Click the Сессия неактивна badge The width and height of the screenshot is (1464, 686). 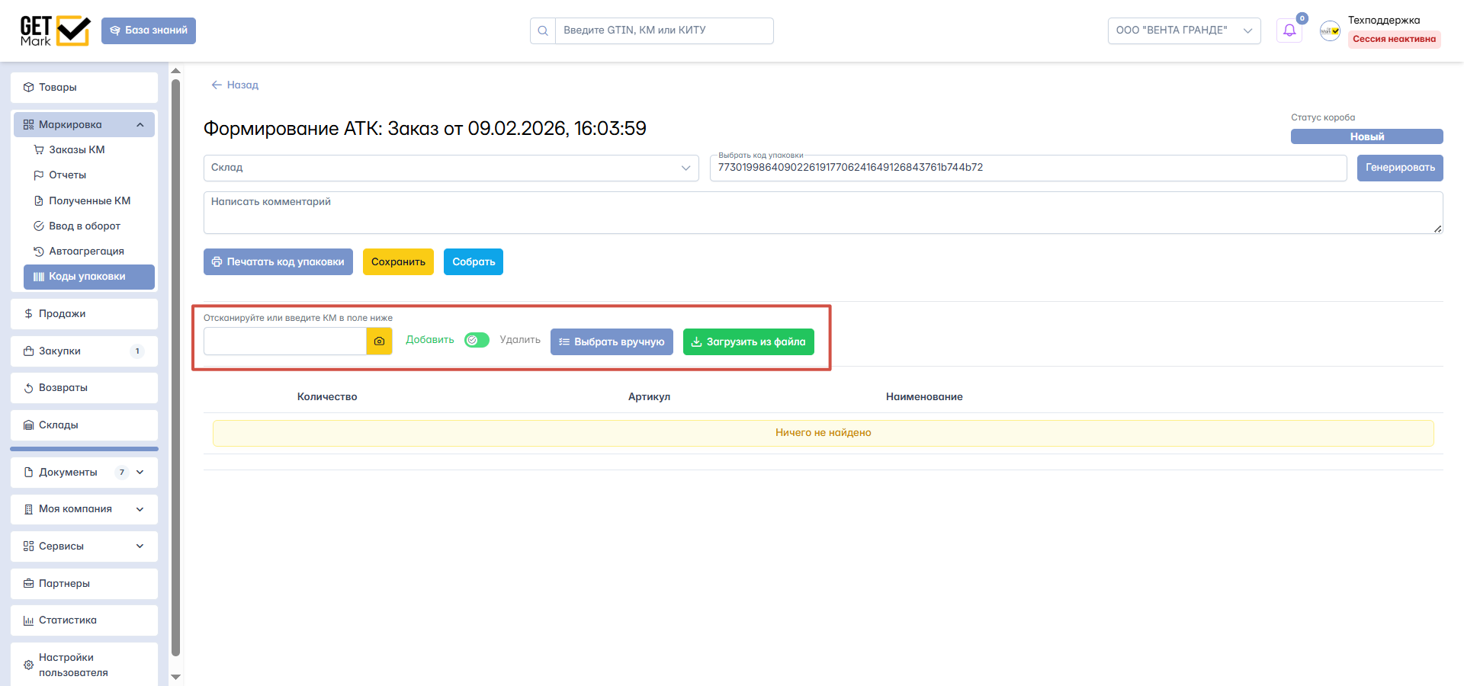point(1394,39)
